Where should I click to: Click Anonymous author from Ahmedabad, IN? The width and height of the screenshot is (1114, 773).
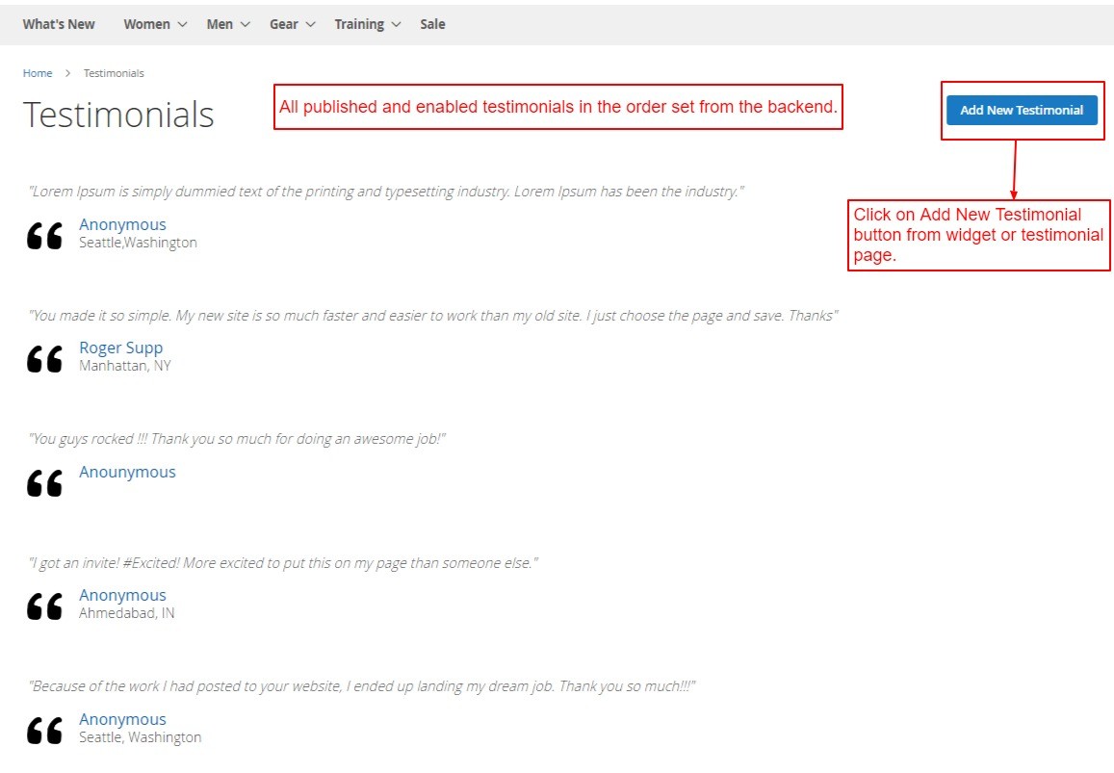(x=122, y=595)
